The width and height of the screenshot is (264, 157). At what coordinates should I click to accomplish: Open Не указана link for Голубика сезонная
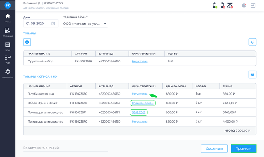coord(140,94)
